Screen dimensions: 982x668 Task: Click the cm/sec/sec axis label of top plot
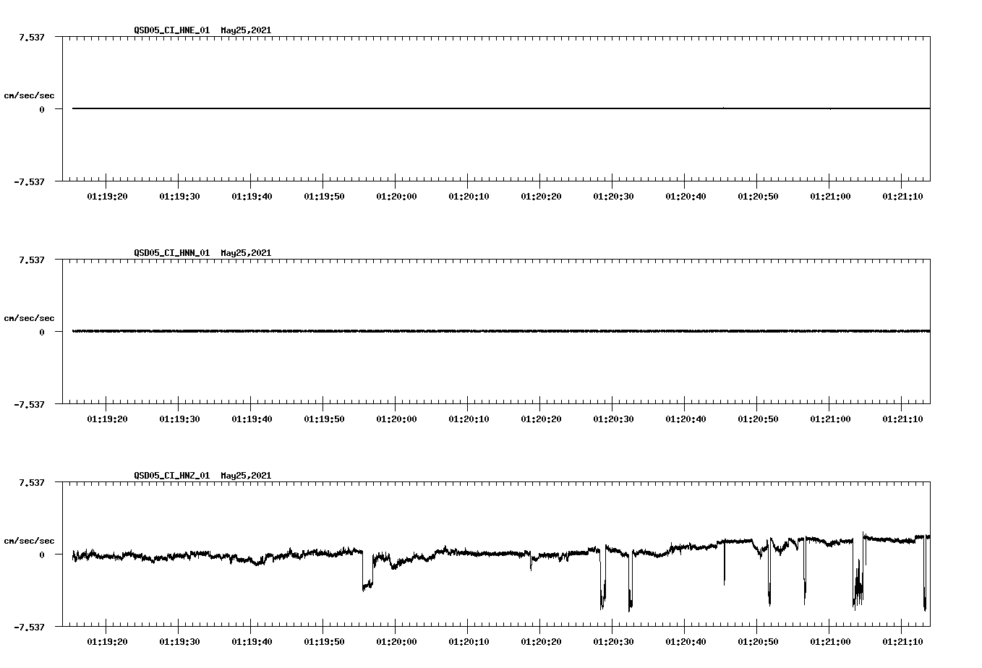point(29,95)
